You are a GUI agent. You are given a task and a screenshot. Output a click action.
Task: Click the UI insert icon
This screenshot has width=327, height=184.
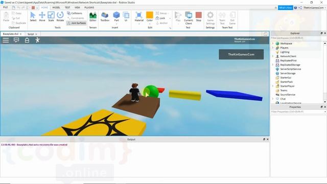coord(126,17)
